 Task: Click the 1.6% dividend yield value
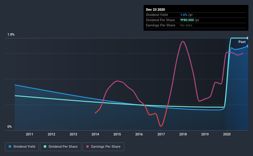click(x=184, y=15)
